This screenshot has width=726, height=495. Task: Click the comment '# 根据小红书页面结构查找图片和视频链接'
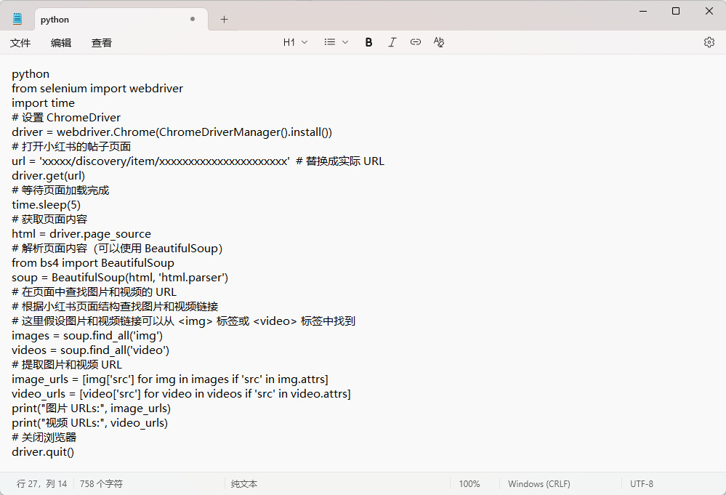click(115, 307)
